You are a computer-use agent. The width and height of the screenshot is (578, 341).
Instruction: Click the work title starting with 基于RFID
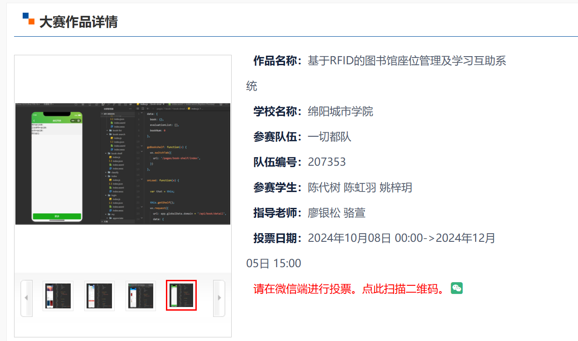(407, 61)
